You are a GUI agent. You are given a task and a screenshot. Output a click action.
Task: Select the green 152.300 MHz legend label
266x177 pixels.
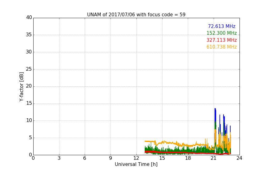click(222, 33)
